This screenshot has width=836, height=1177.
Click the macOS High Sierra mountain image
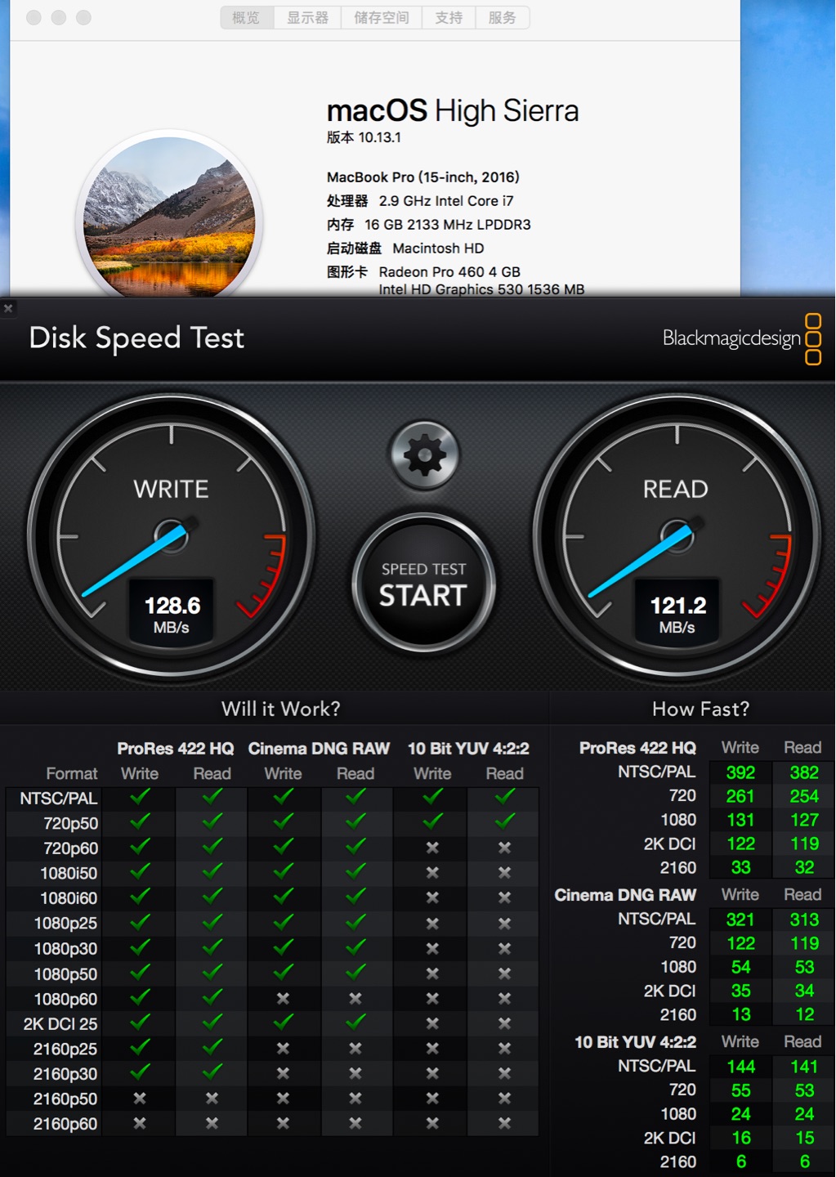pyautogui.click(x=170, y=217)
